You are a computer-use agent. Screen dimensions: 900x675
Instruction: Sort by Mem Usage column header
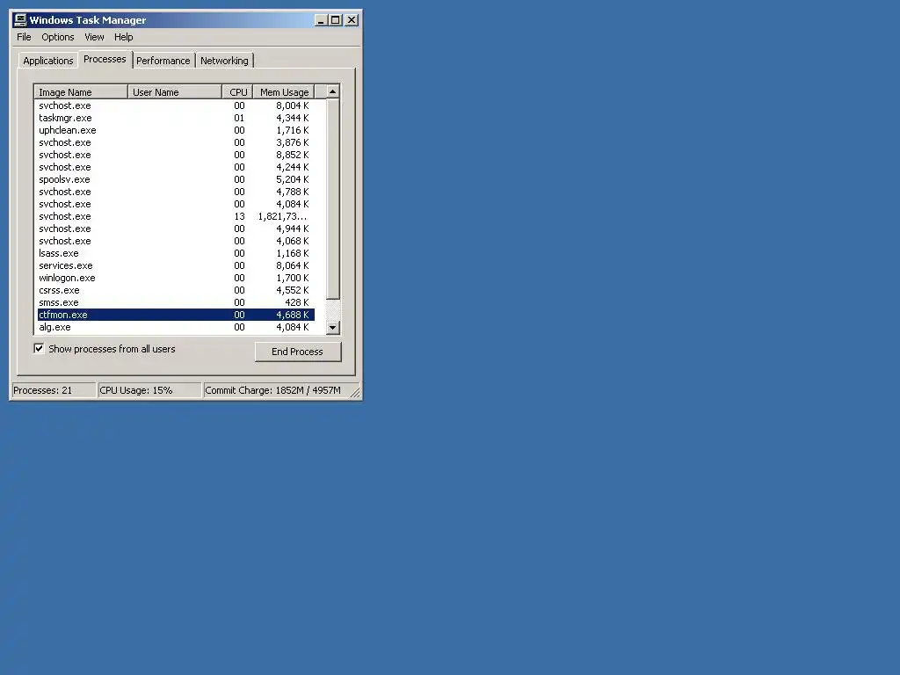point(284,91)
